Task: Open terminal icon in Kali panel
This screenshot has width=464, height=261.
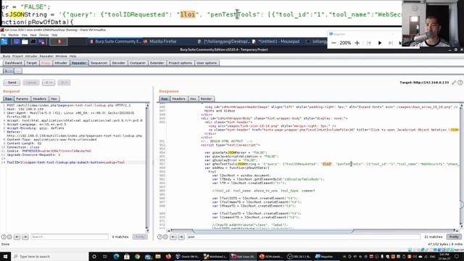Action: coord(33,42)
